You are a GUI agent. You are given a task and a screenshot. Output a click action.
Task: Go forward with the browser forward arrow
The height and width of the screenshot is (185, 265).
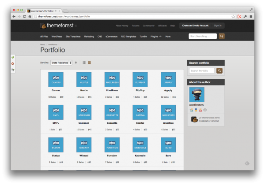pos(19,16)
